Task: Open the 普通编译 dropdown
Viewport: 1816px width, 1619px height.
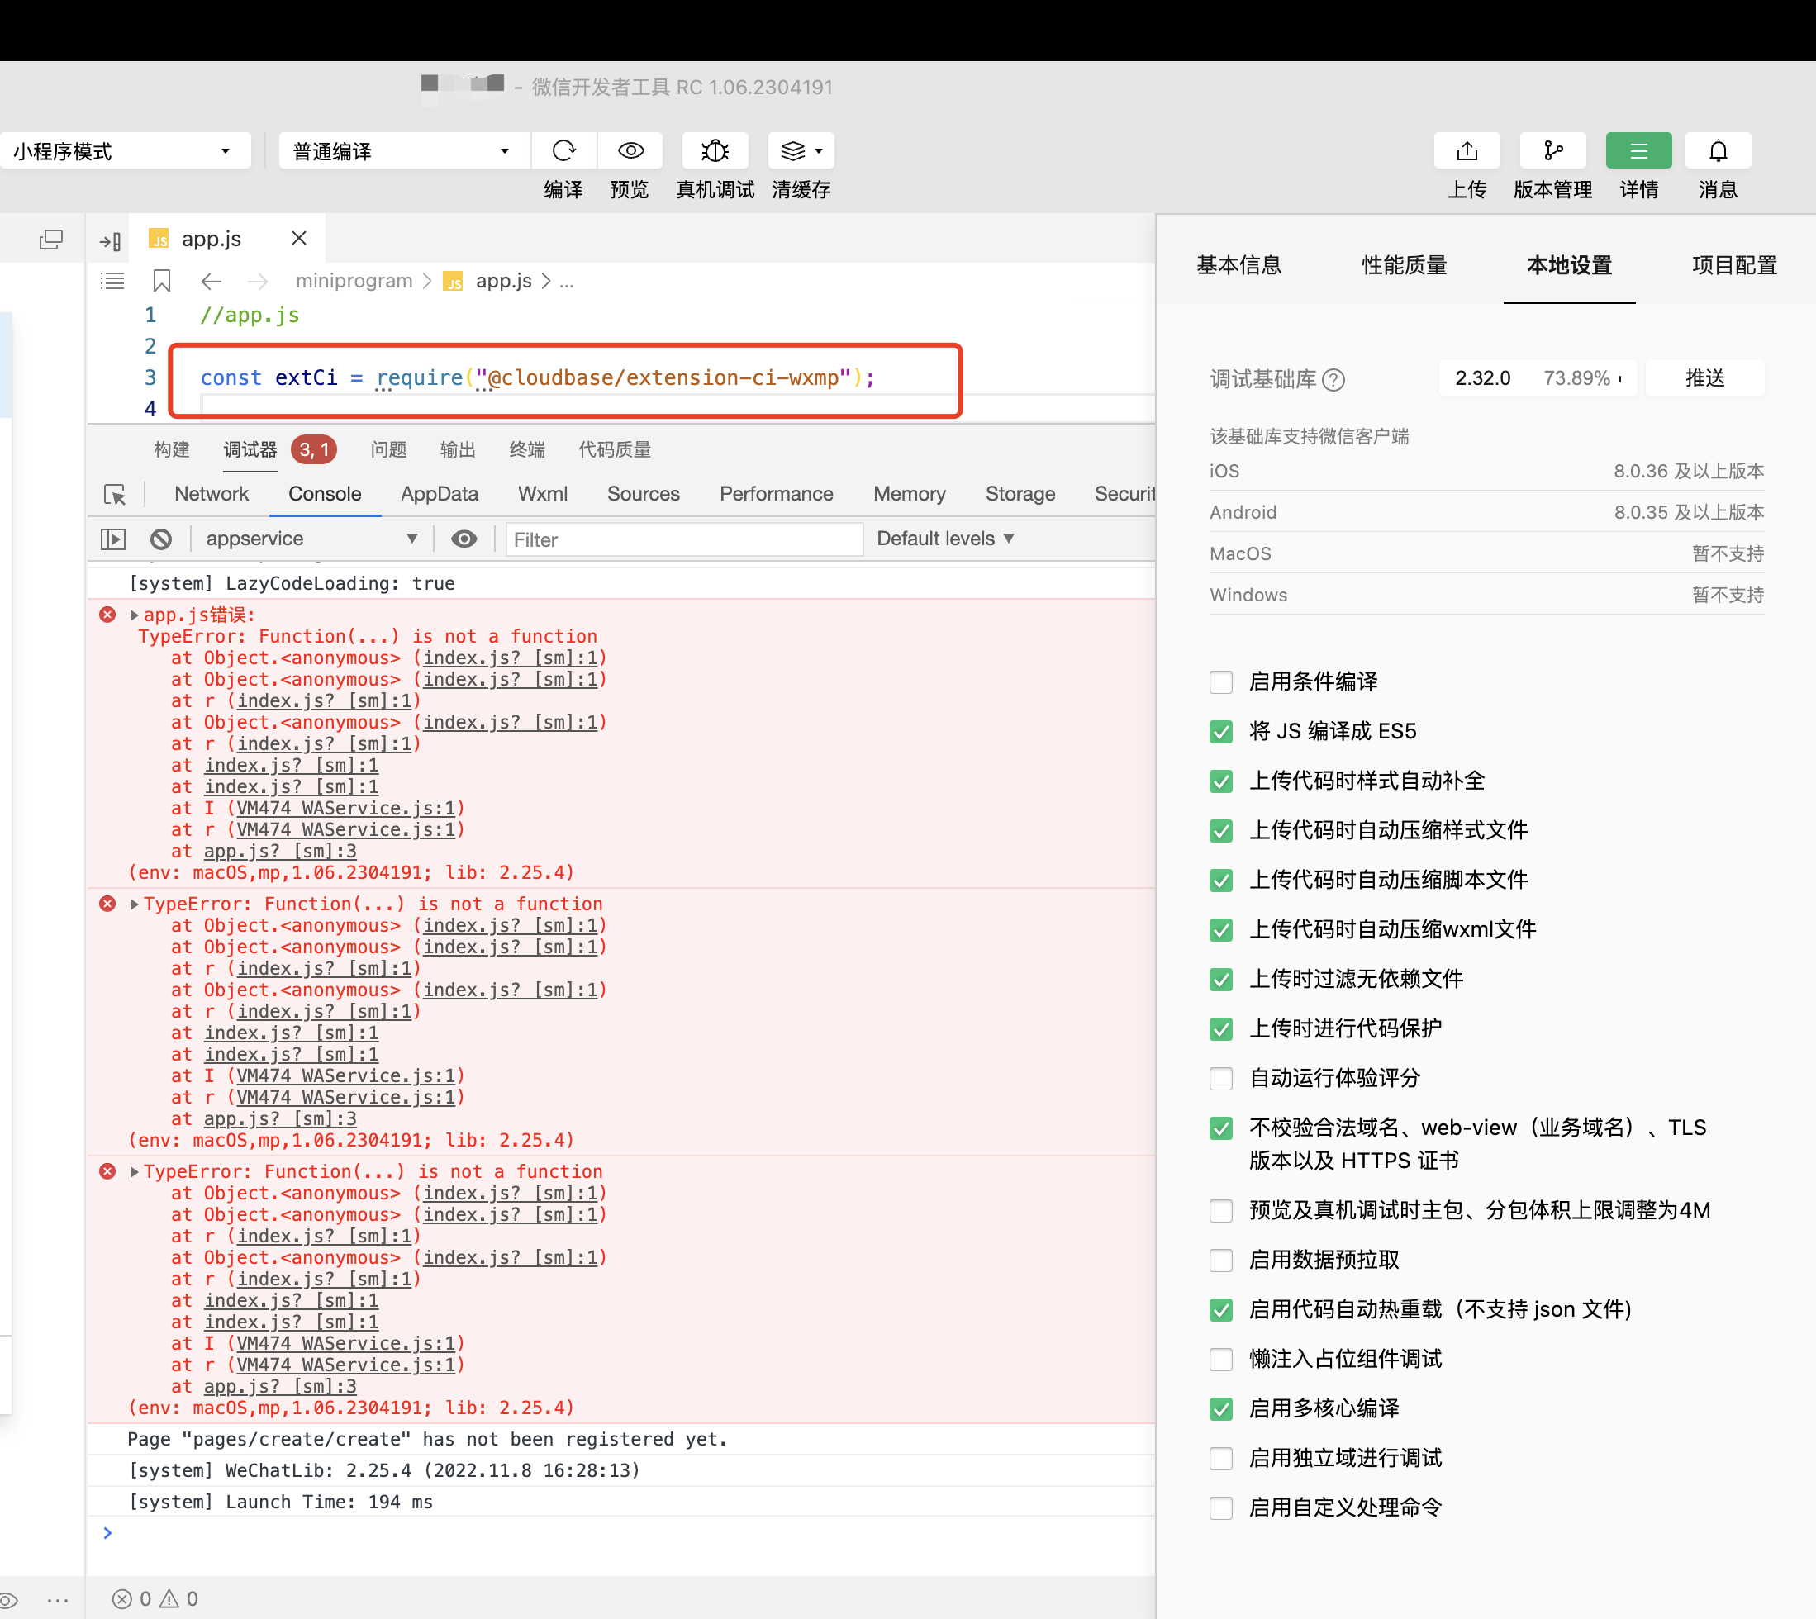Action: pos(402,151)
